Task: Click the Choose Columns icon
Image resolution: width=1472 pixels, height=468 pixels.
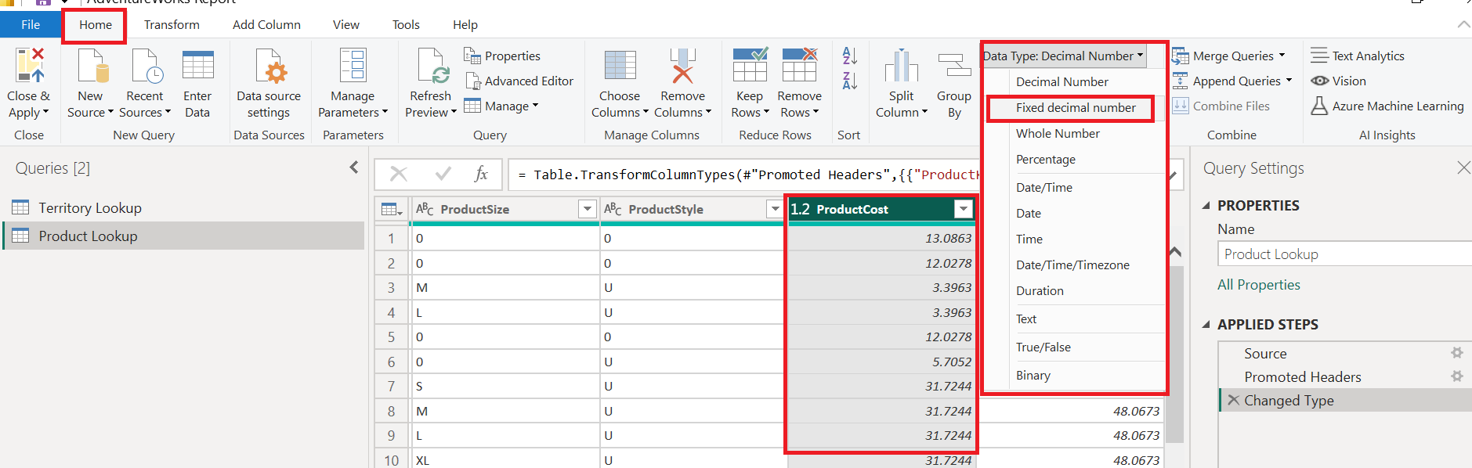Action: click(x=620, y=66)
